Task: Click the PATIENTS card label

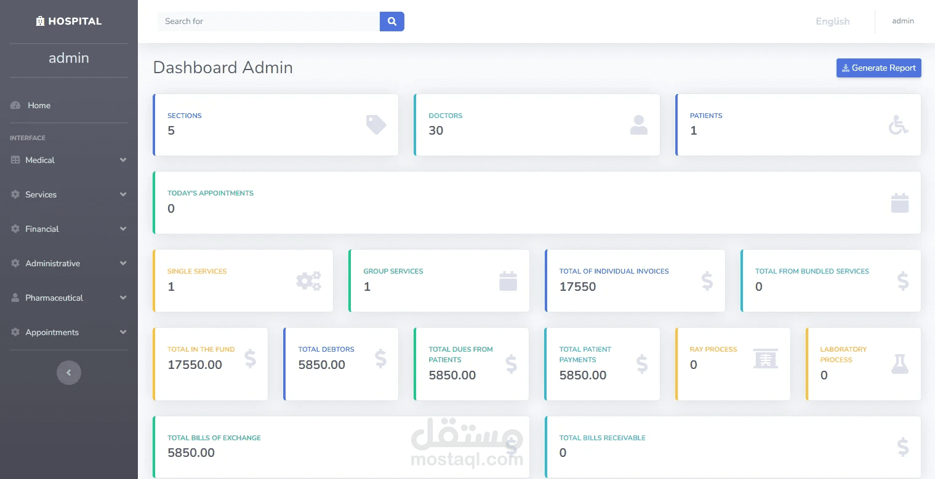Action: click(706, 116)
